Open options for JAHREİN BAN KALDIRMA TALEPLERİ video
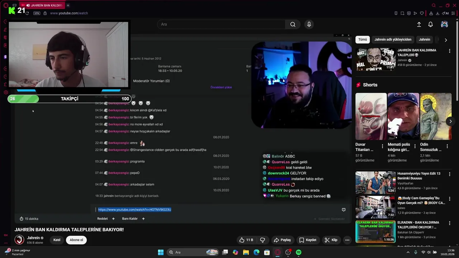 (x=449, y=51)
